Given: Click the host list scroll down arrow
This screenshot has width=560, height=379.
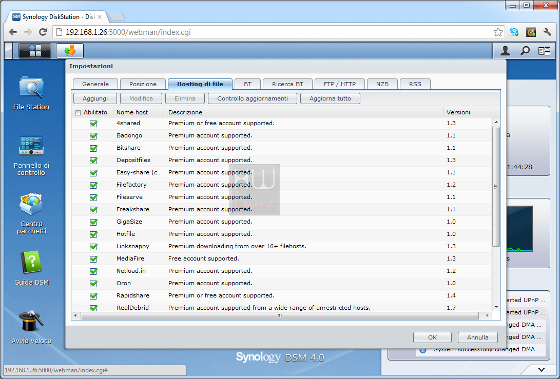Looking at the screenshot, I should 496,307.
